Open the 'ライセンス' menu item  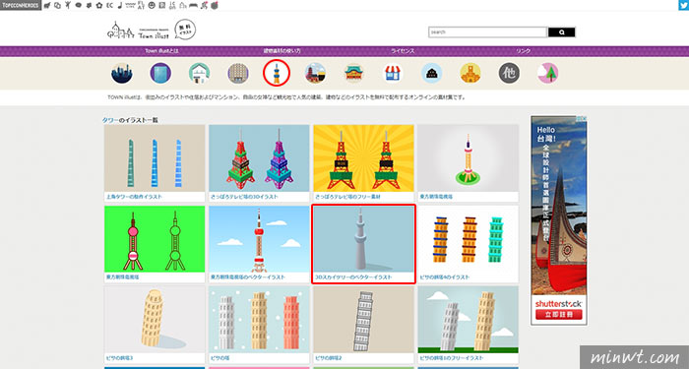pos(403,51)
